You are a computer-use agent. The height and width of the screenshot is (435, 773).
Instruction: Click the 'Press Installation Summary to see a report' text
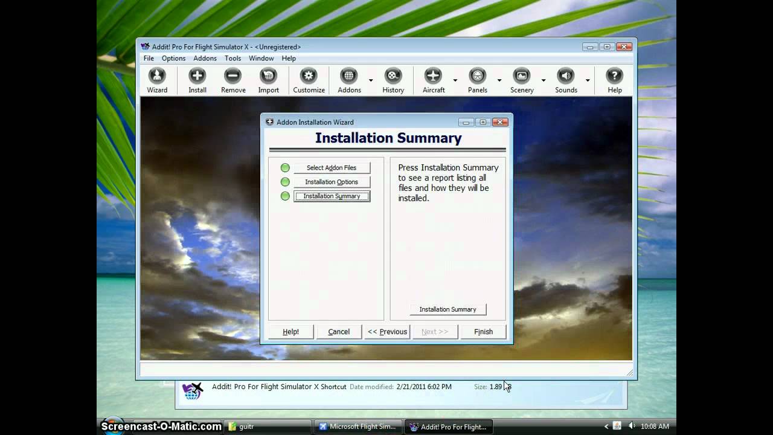(448, 182)
